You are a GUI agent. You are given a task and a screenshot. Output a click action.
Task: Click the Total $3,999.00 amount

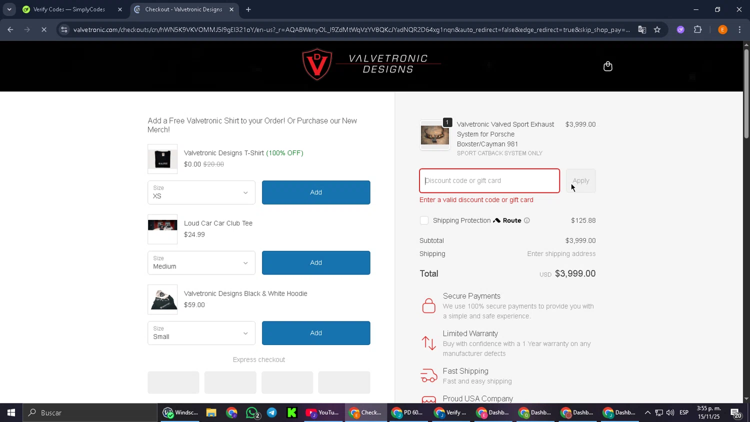[575, 273]
